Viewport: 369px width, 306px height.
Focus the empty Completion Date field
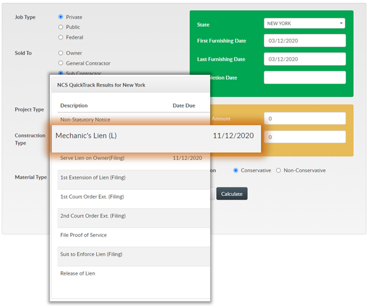click(x=304, y=77)
